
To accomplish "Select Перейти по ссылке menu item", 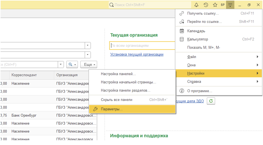I will point(219,22).
